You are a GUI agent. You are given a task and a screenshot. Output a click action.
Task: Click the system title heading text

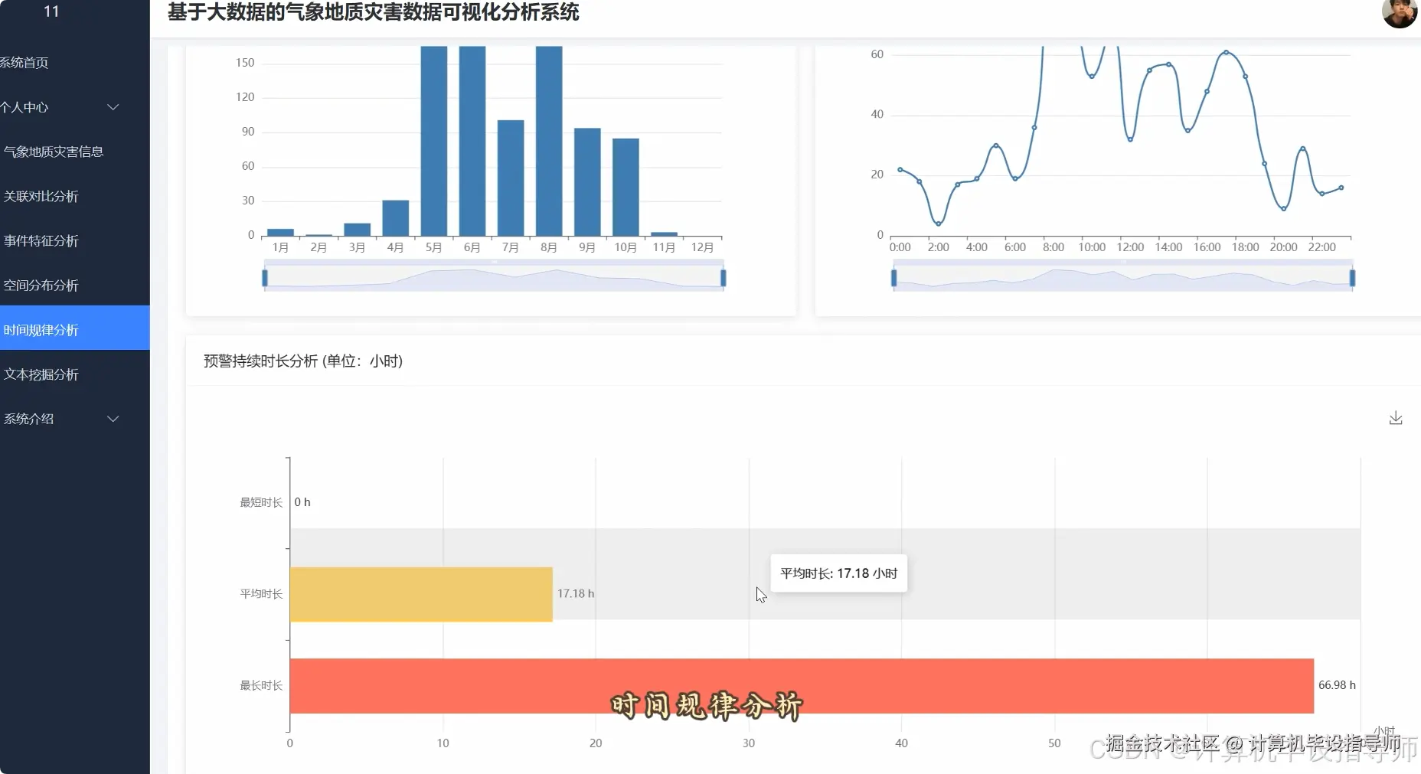tap(374, 12)
